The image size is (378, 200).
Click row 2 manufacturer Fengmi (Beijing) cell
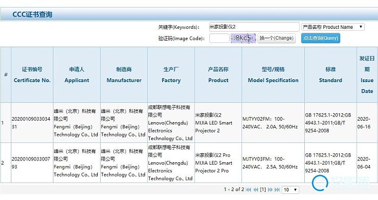(124, 163)
